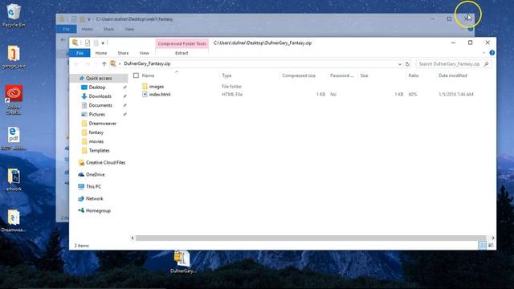Select Quick access in navigation pane
This screenshot has height=289, width=514.
[99, 79]
